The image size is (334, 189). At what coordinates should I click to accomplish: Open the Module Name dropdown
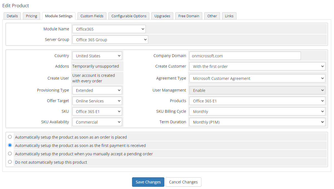coord(109,29)
